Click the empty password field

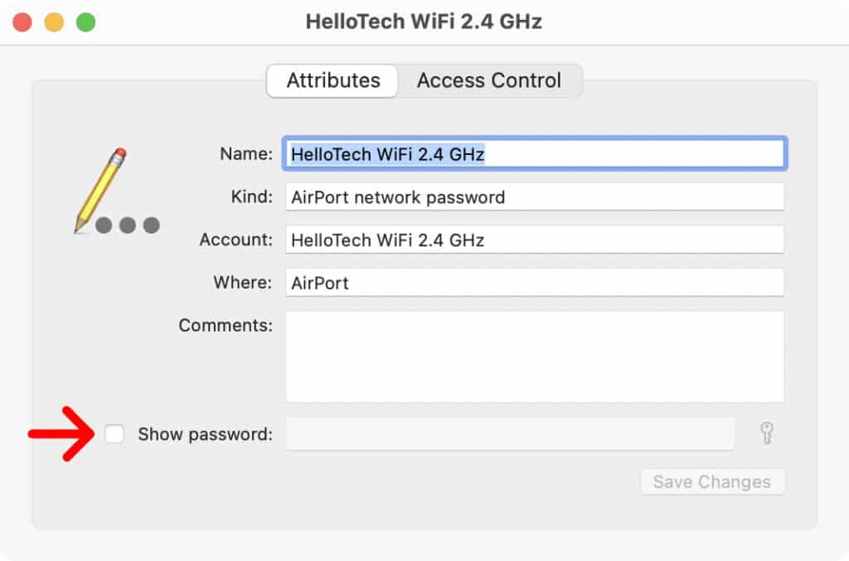click(x=509, y=433)
